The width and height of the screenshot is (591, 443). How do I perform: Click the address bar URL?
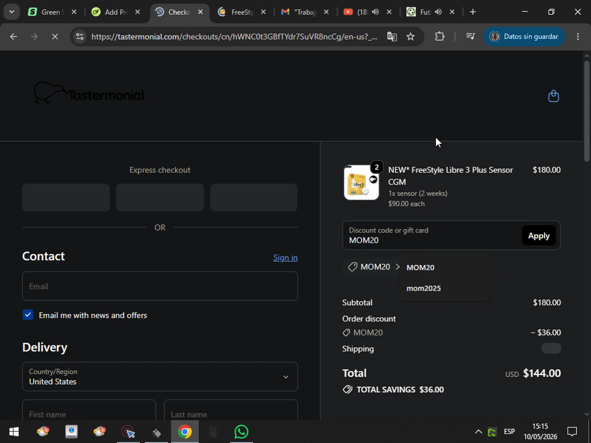point(234,37)
